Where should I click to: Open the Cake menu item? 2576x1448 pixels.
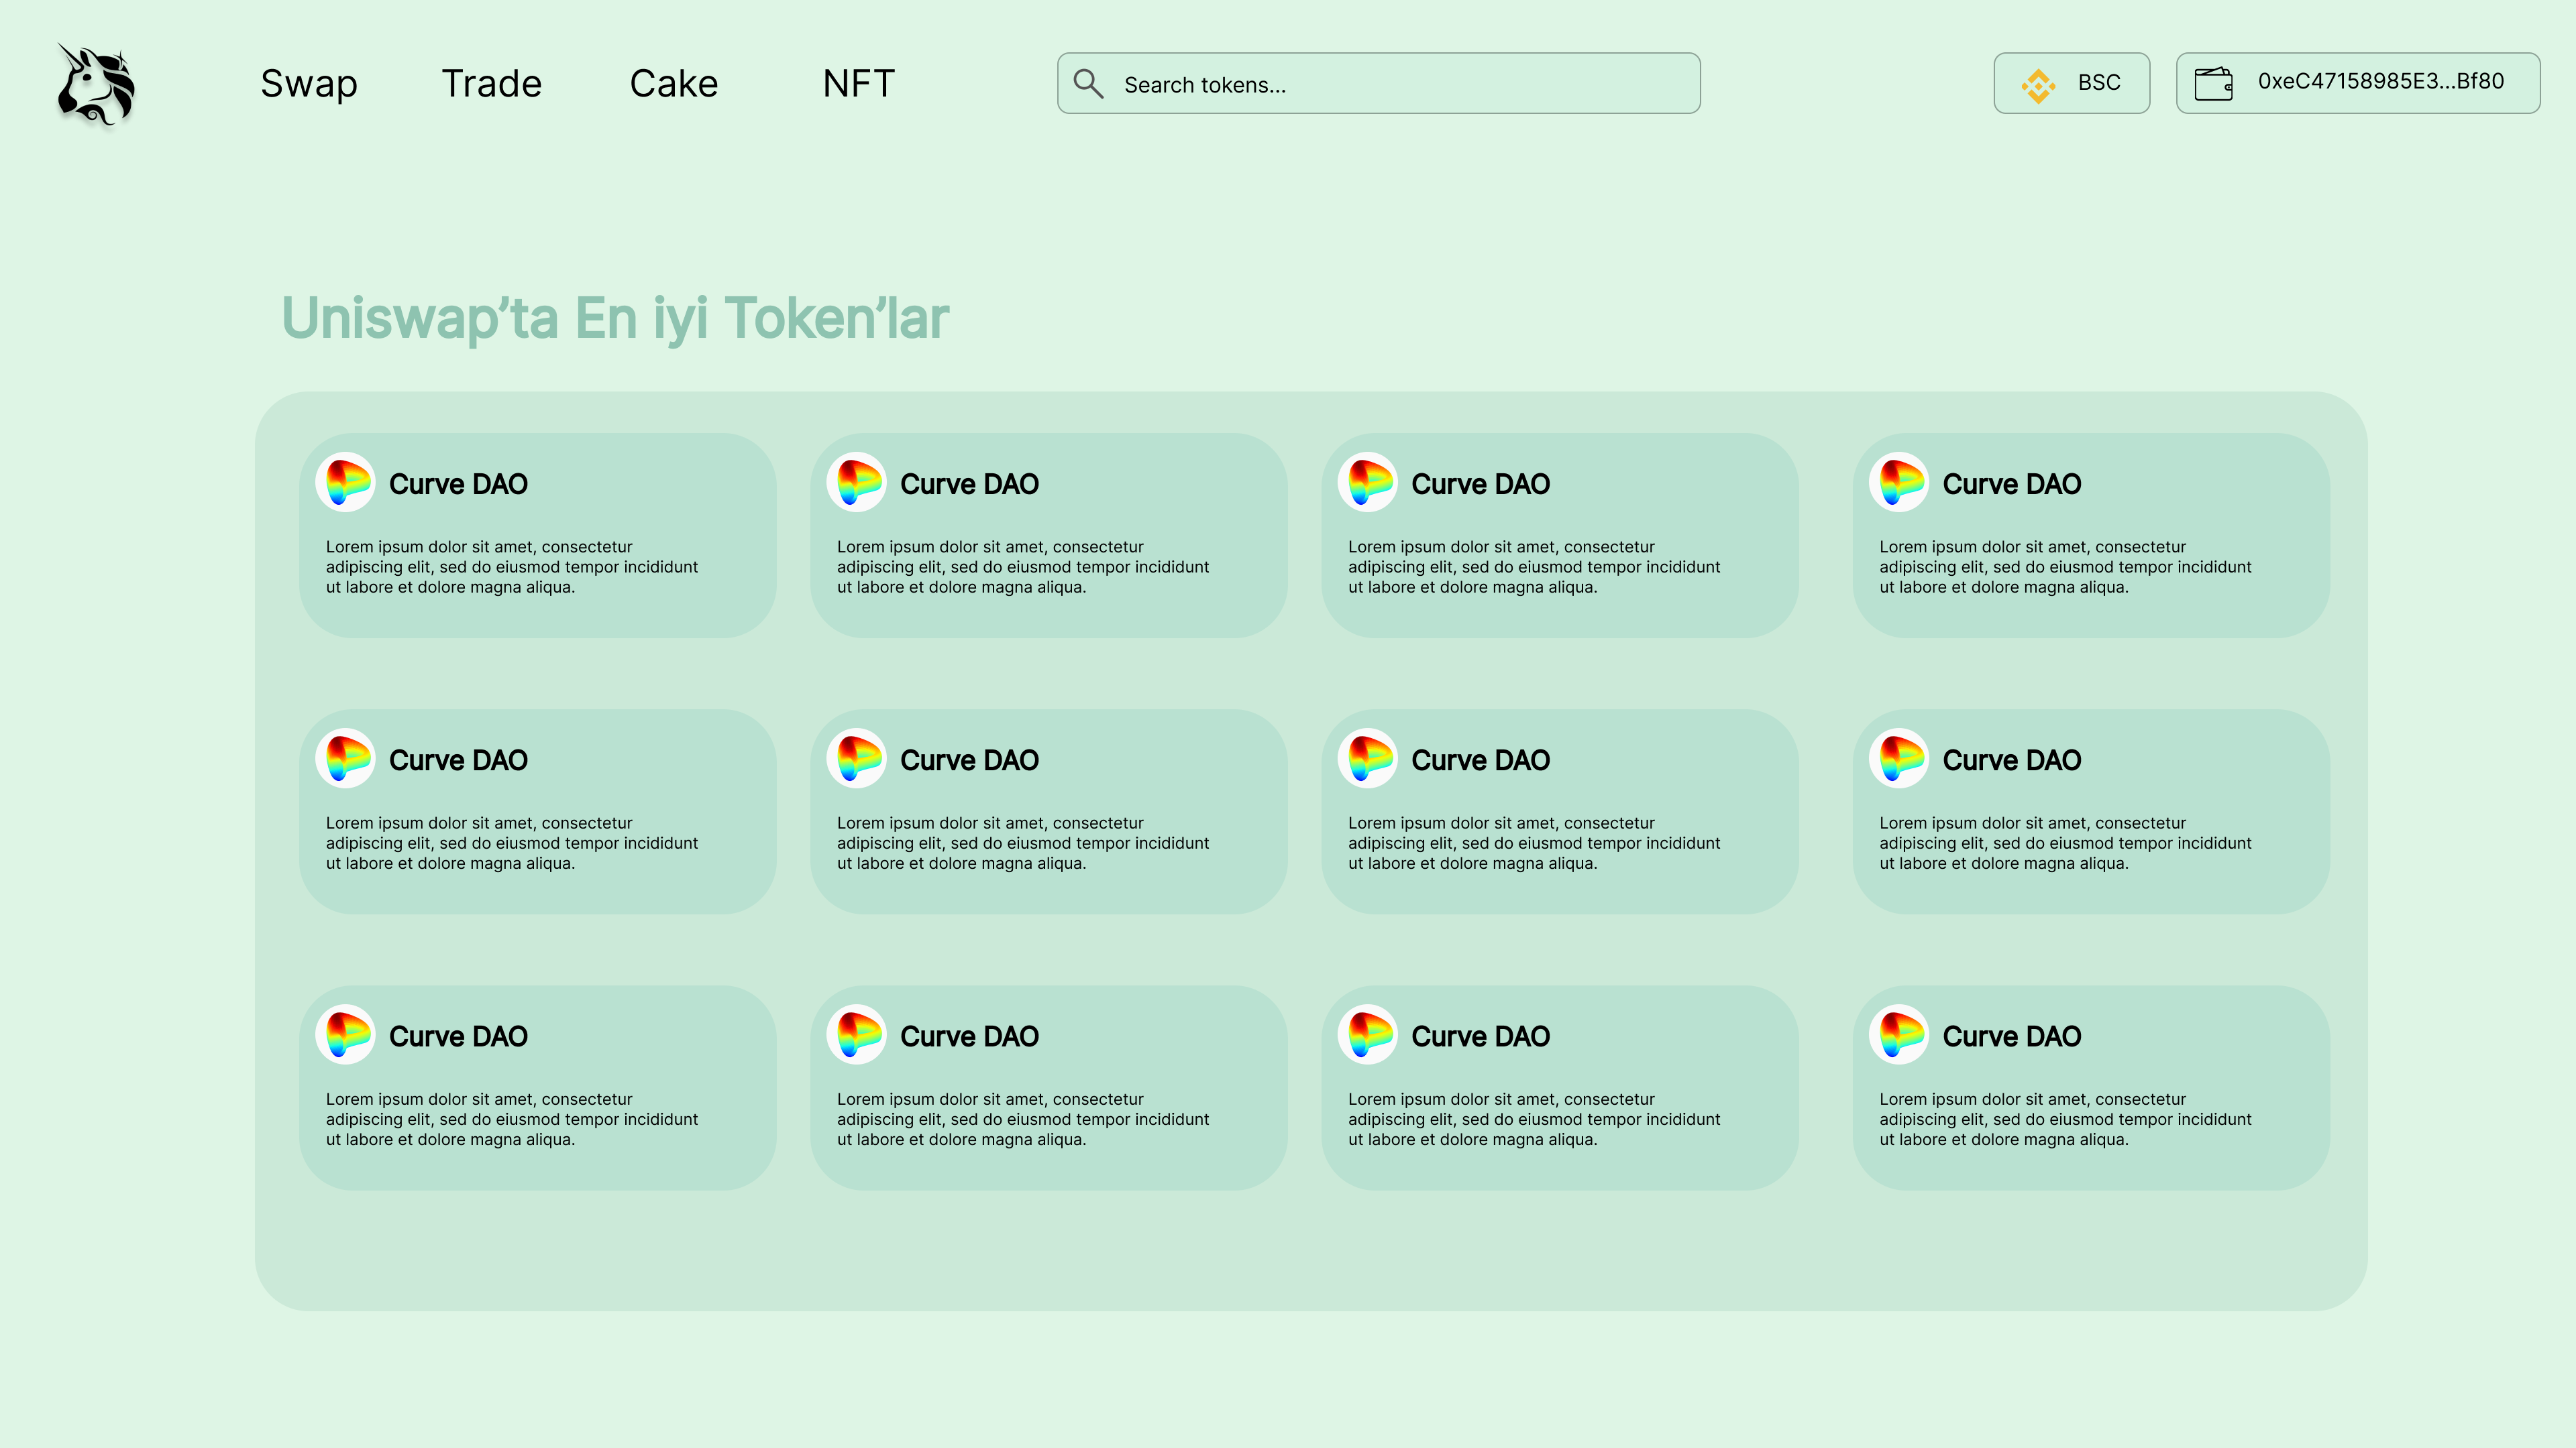pyautogui.click(x=674, y=84)
